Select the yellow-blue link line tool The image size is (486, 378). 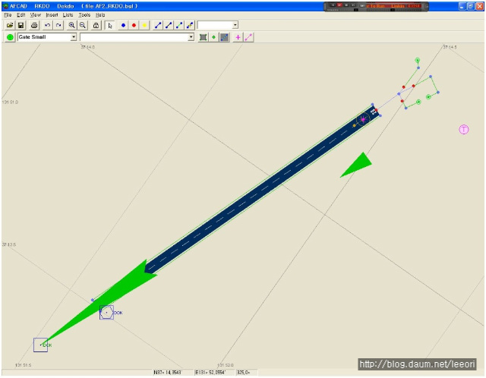[190, 25]
